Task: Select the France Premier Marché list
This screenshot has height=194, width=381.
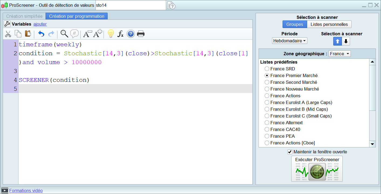Action: (x=267, y=75)
